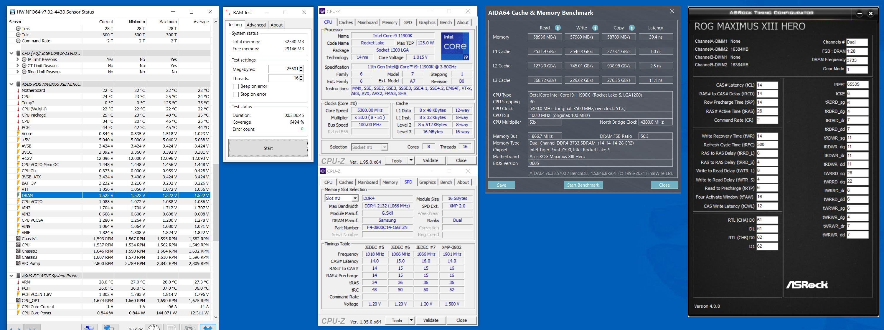Open the Caches tab in the upper CPU-Z window
This screenshot has height=330, width=884.
tap(346, 22)
